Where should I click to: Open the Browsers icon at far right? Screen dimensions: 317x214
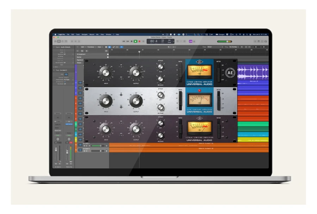pyautogui.click(x=266, y=41)
